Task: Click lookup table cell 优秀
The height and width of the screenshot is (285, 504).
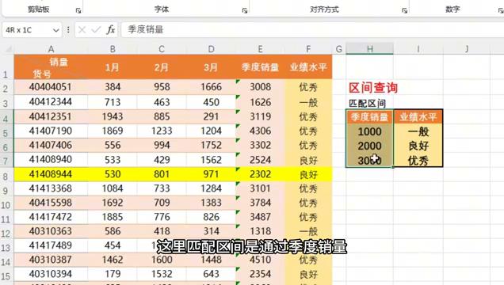Action: (418, 160)
